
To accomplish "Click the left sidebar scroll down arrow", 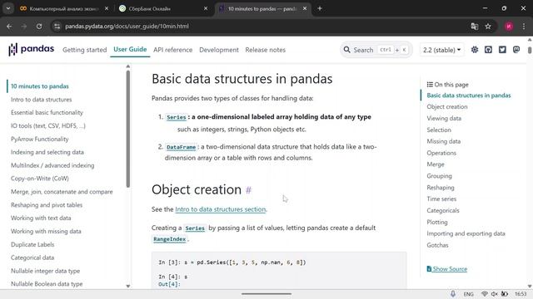I will point(127,286).
